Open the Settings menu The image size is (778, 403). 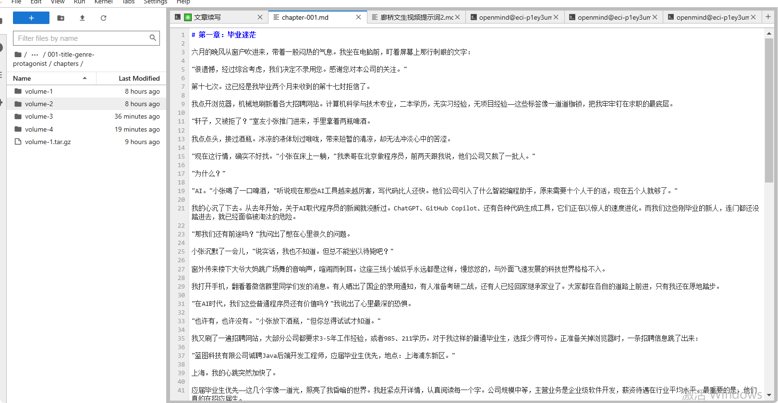click(x=155, y=2)
